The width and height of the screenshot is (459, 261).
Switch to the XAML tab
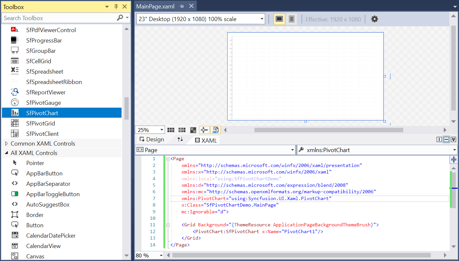[206, 140]
